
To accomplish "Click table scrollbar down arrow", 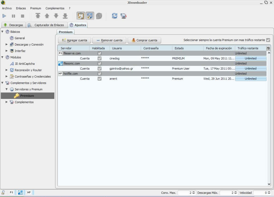I will click(x=269, y=184).
